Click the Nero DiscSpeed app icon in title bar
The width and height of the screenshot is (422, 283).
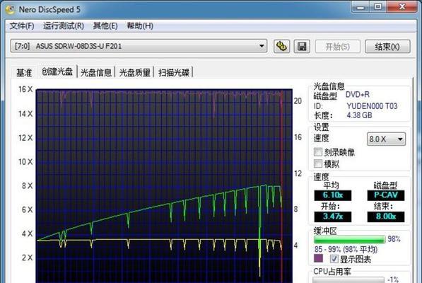click(10, 9)
